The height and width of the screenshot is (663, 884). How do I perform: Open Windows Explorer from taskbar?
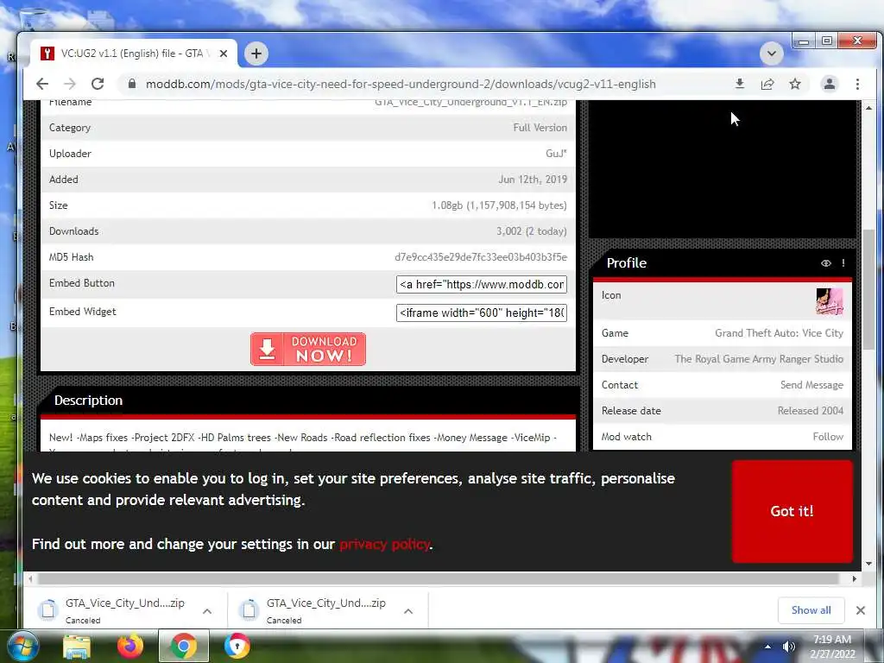tap(77, 646)
